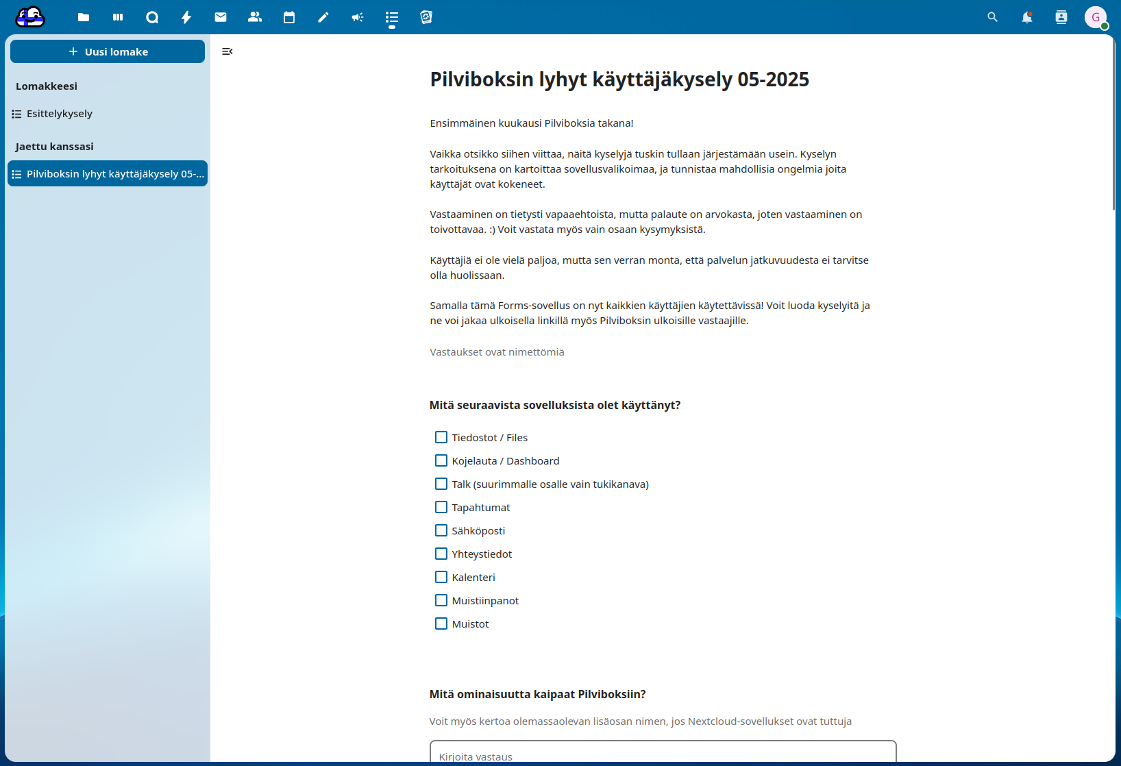Check the Muistiinpanot checkbox
This screenshot has height=766, width=1121.
click(x=441, y=600)
